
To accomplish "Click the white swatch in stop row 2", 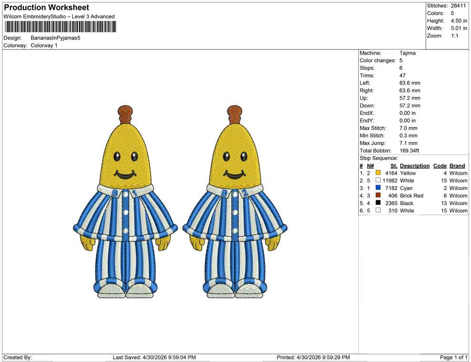I will (x=378, y=180).
